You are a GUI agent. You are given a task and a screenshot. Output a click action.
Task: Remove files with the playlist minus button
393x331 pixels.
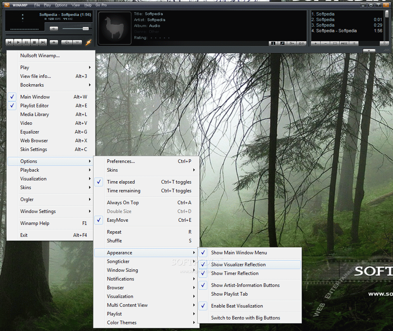click(325, 44)
